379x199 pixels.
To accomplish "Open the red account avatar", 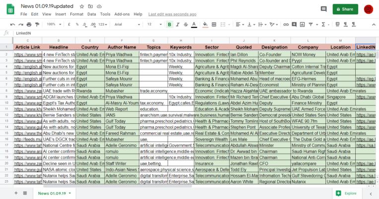I will click(369, 9).
